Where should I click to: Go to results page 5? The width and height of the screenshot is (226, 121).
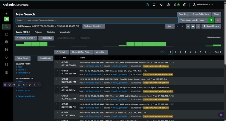coord(190,52)
